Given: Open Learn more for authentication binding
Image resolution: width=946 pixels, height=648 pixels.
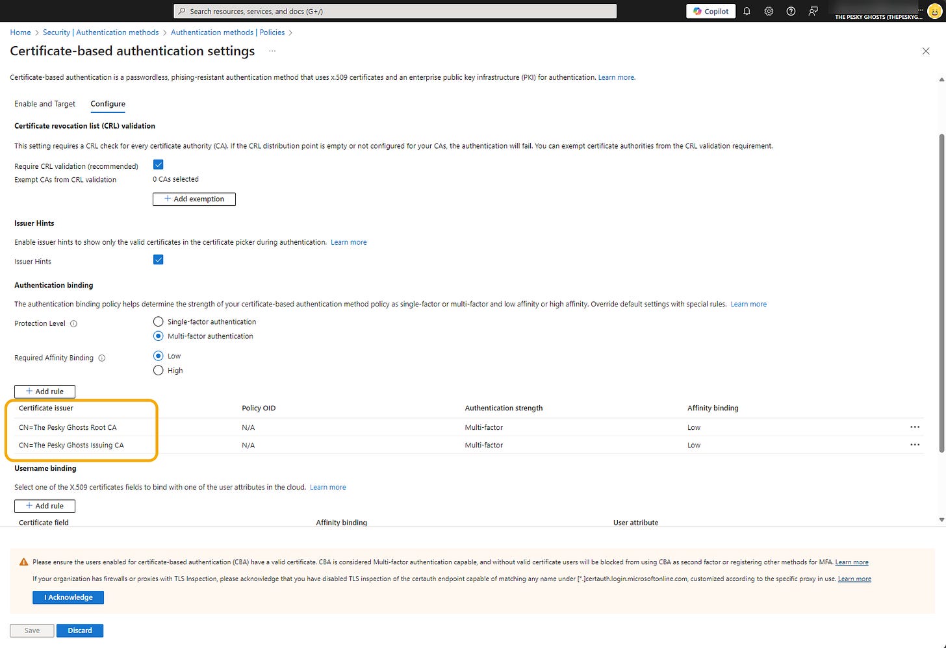Looking at the screenshot, I should pyautogui.click(x=748, y=304).
